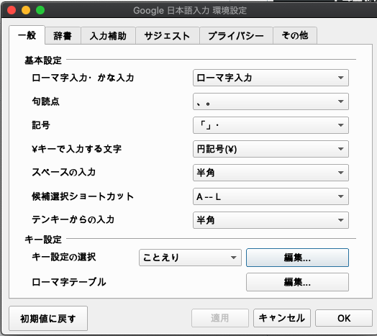Open the 円記号(¥) key character dropdown
The width and height of the screenshot is (377, 336).
[x=271, y=149]
